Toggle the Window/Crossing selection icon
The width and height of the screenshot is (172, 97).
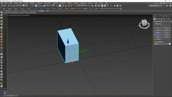point(33,6)
